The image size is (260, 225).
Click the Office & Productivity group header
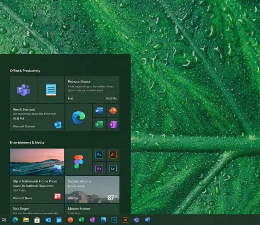[x=25, y=71]
